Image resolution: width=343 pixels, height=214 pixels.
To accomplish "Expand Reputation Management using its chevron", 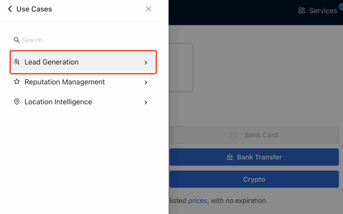I will point(146,83).
